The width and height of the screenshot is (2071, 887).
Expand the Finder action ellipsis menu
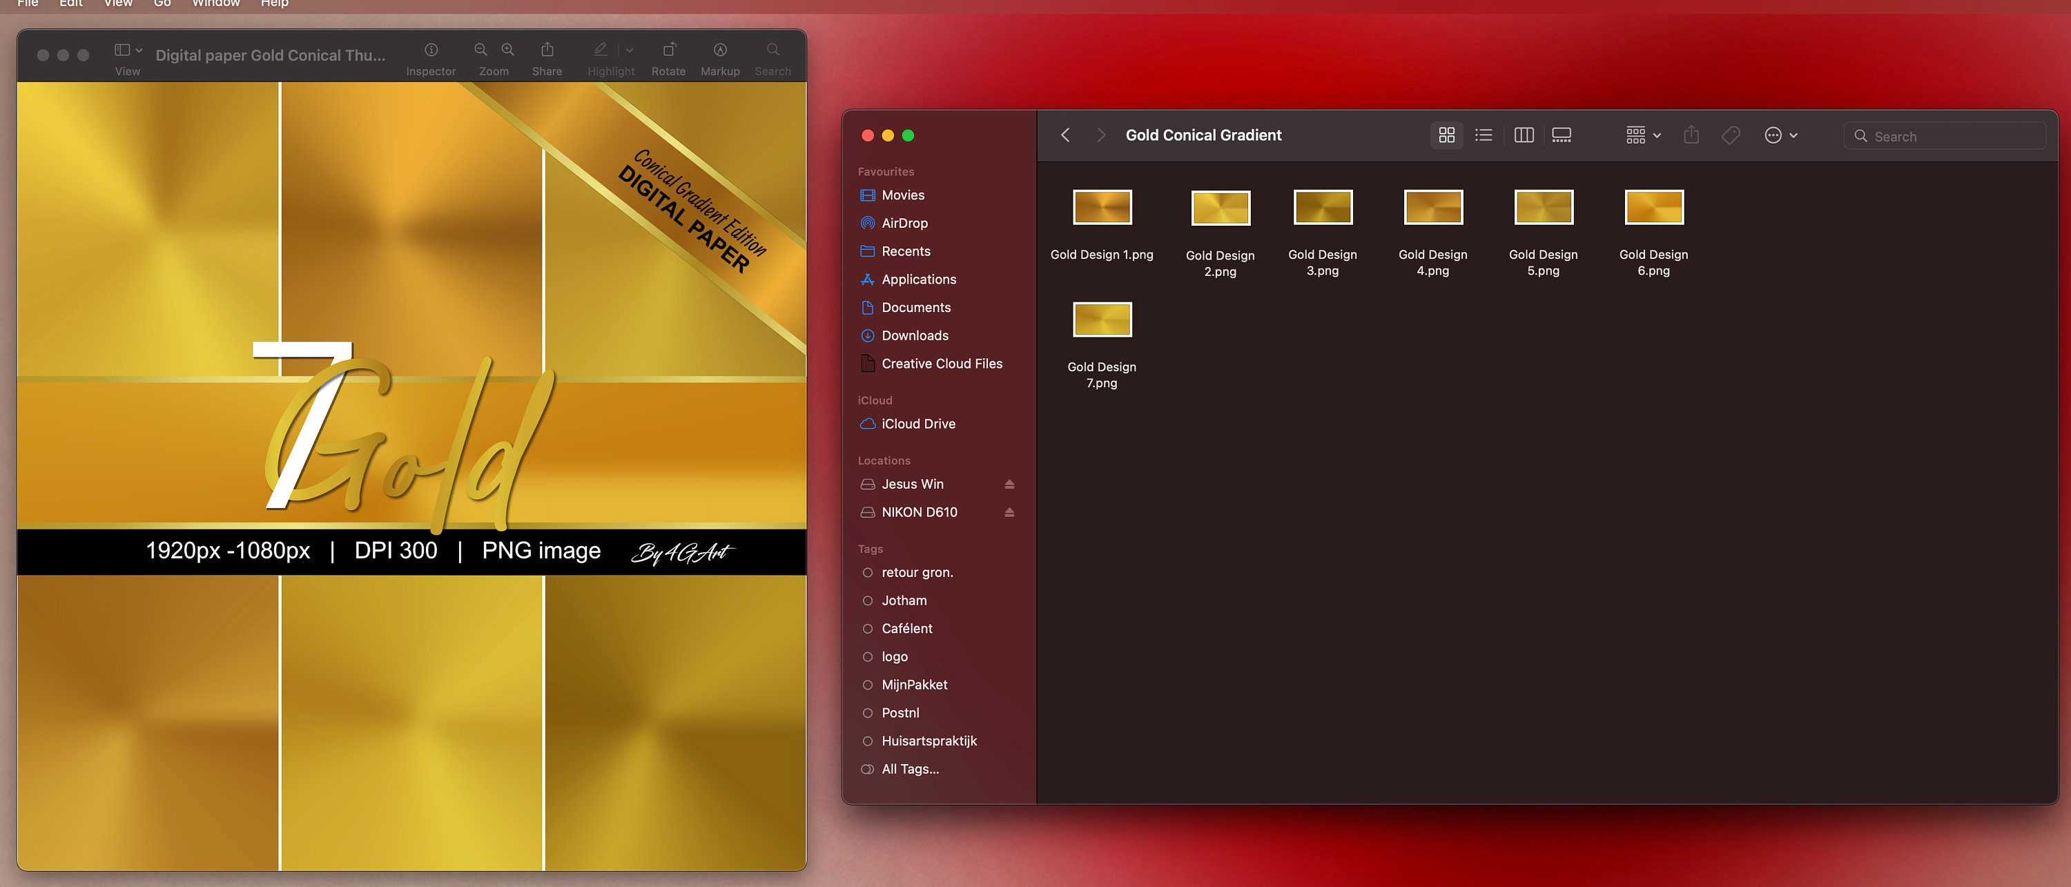click(1781, 135)
